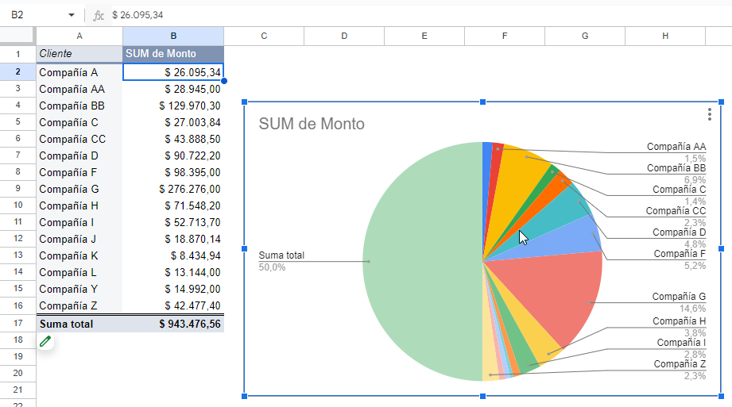Screen dimensions: 732x407
Task: Click the formula bar showing $ 26.095,34
Action: pyautogui.click(x=420, y=15)
